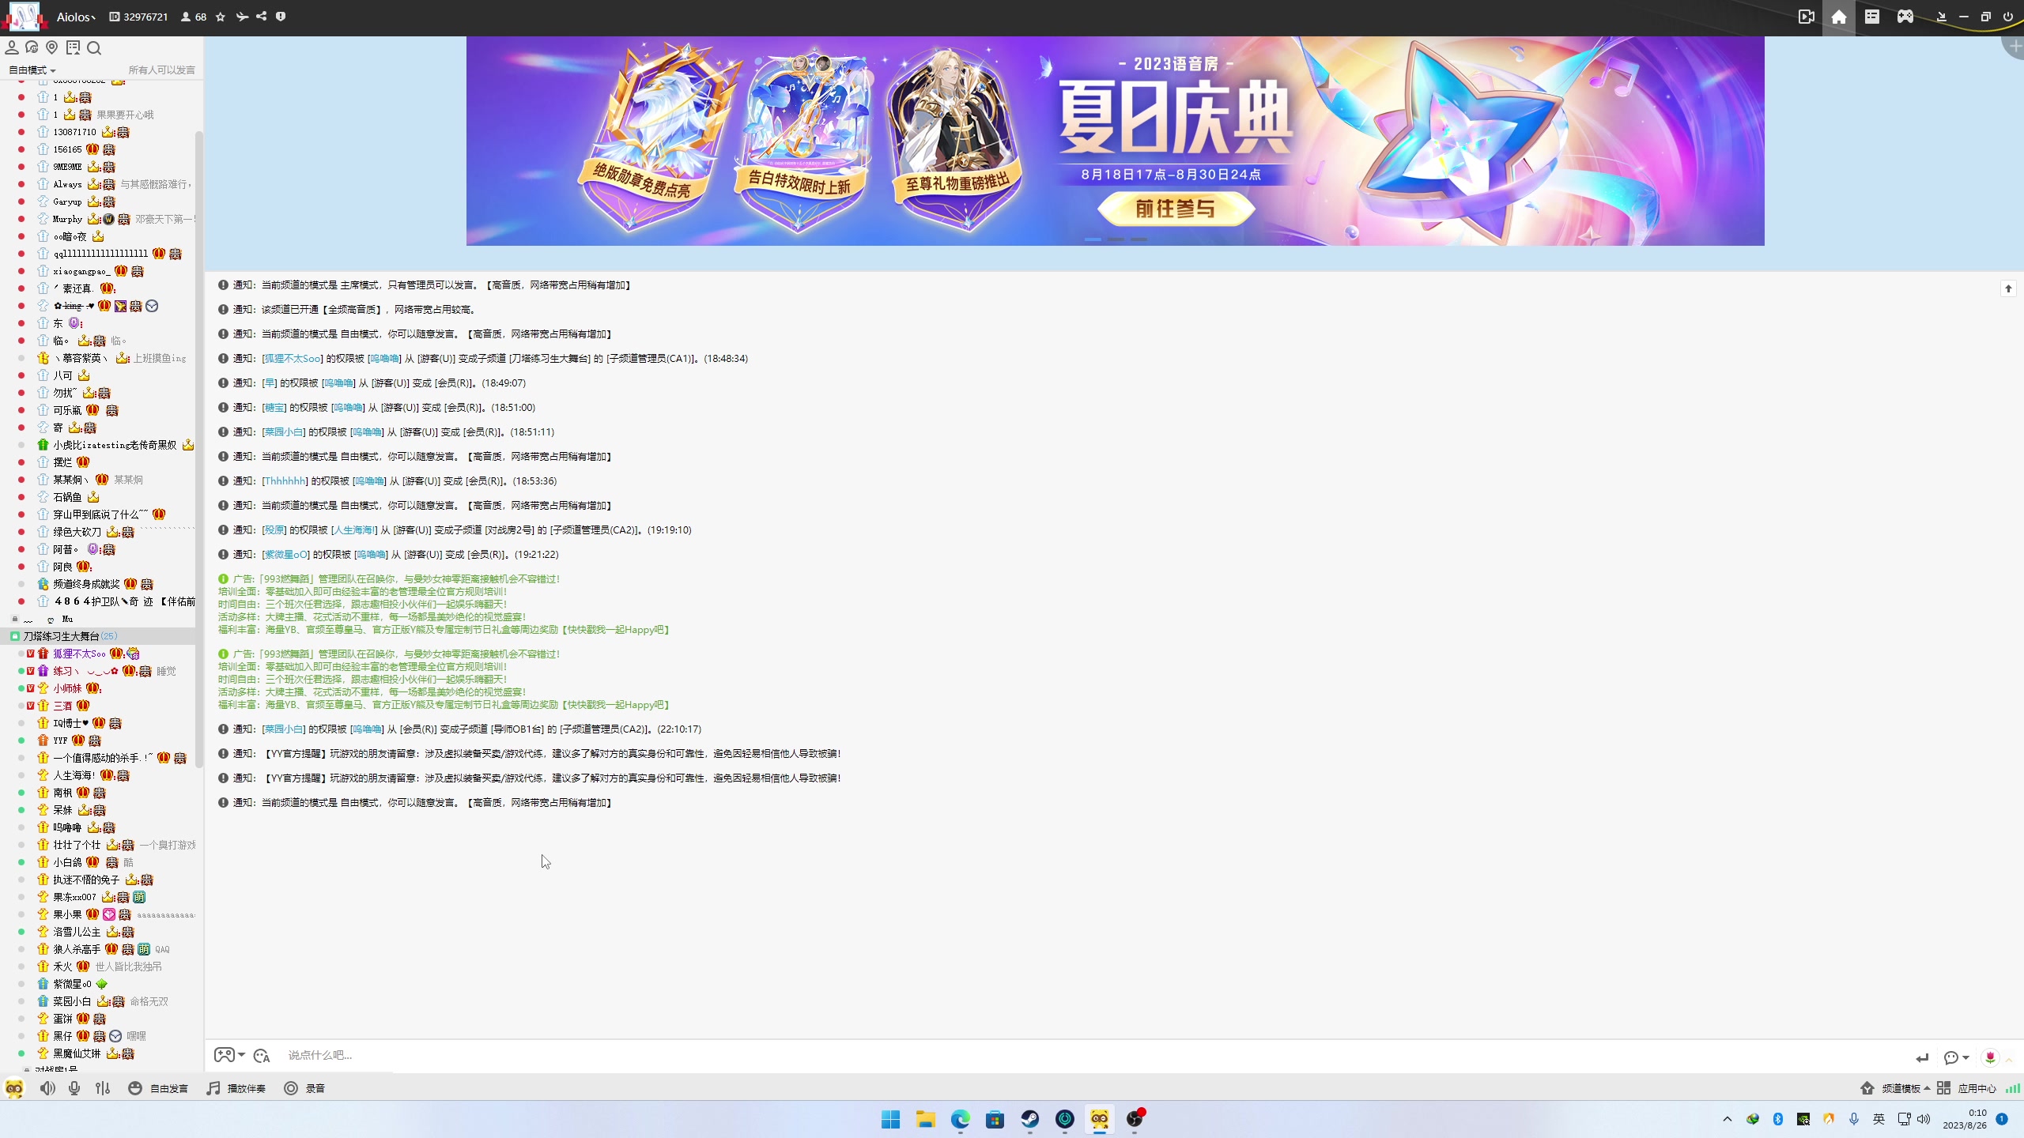Open the 自由模式 mode dropdown

[x=32, y=70]
